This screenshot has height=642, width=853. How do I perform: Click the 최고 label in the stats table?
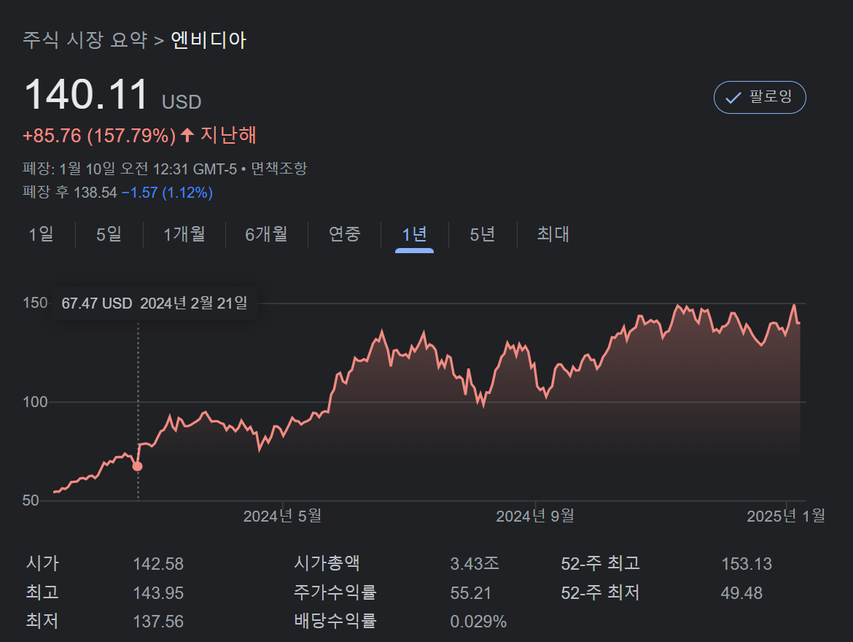click(42, 592)
